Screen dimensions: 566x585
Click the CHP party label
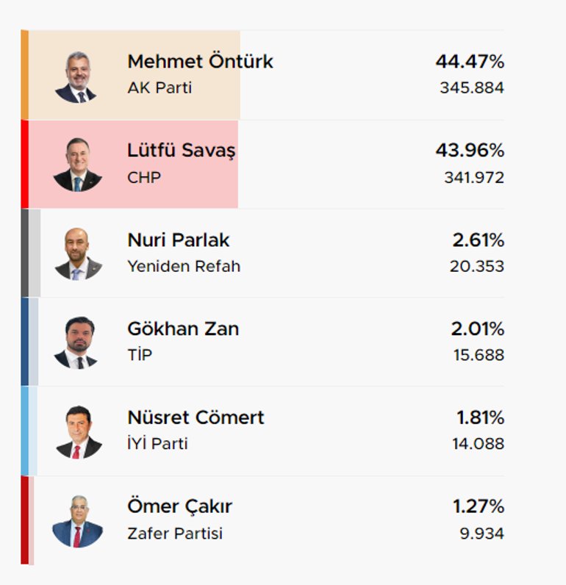(144, 178)
